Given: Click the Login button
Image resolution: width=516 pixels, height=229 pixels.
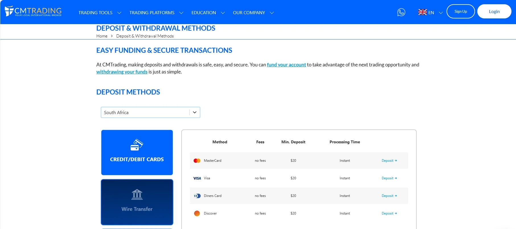Looking at the screenshot, I should tap(494, 11).
